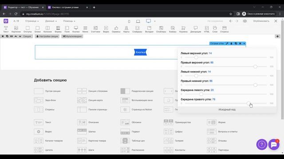This screenshot has height=159, width=284.
Task: Open the Страница dropdown menu
Action: pyautogui.click(x=32, y=21)
